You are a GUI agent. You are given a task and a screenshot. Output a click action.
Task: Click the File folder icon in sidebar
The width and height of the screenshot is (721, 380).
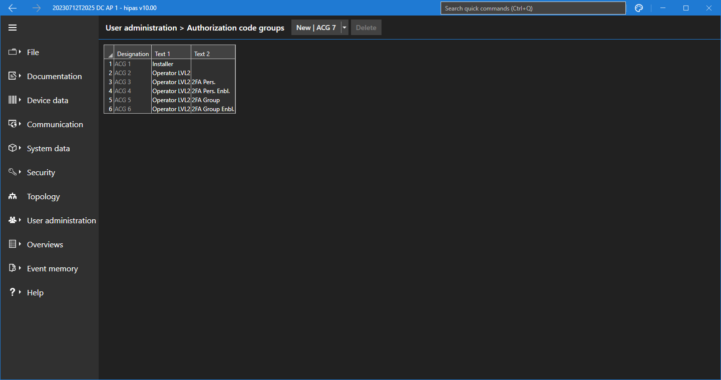coord(13,52)
